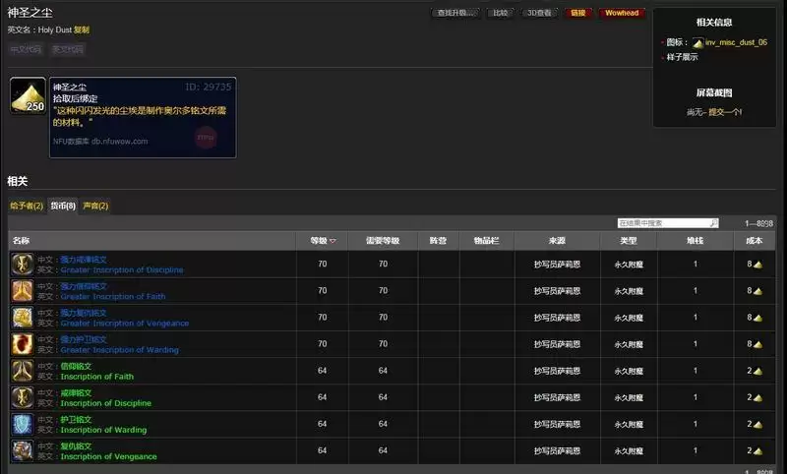Sort by the 需要等级 column header

pyautogui.click(x=383, y=241)
